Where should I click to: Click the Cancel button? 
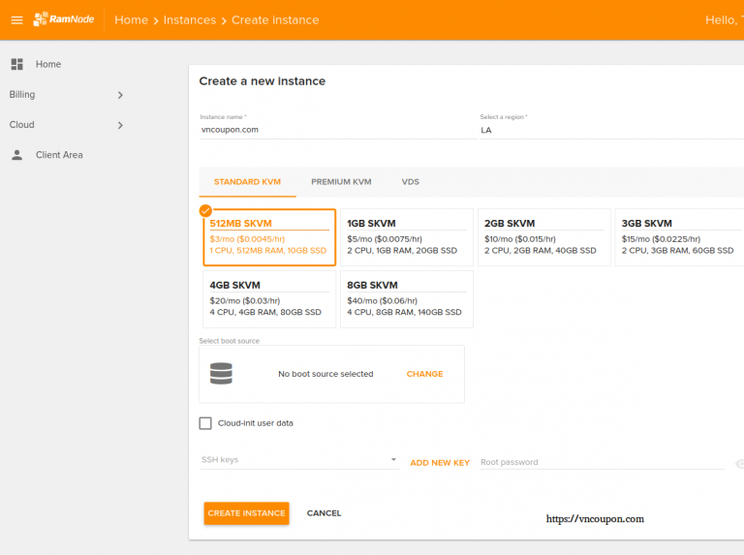click(x=324, y=513)
